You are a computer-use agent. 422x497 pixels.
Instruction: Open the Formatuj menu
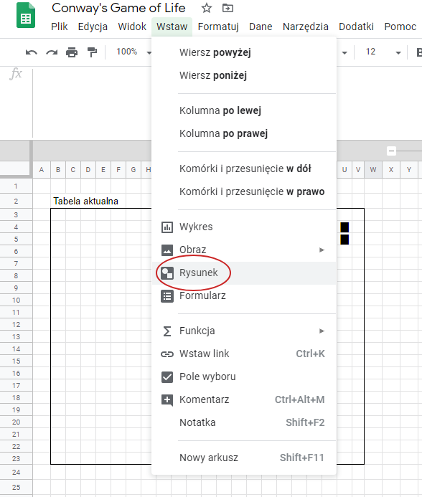tap(218, 27)
